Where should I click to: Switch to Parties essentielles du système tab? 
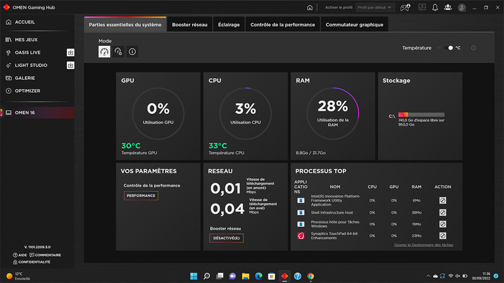tap(125, 24)
